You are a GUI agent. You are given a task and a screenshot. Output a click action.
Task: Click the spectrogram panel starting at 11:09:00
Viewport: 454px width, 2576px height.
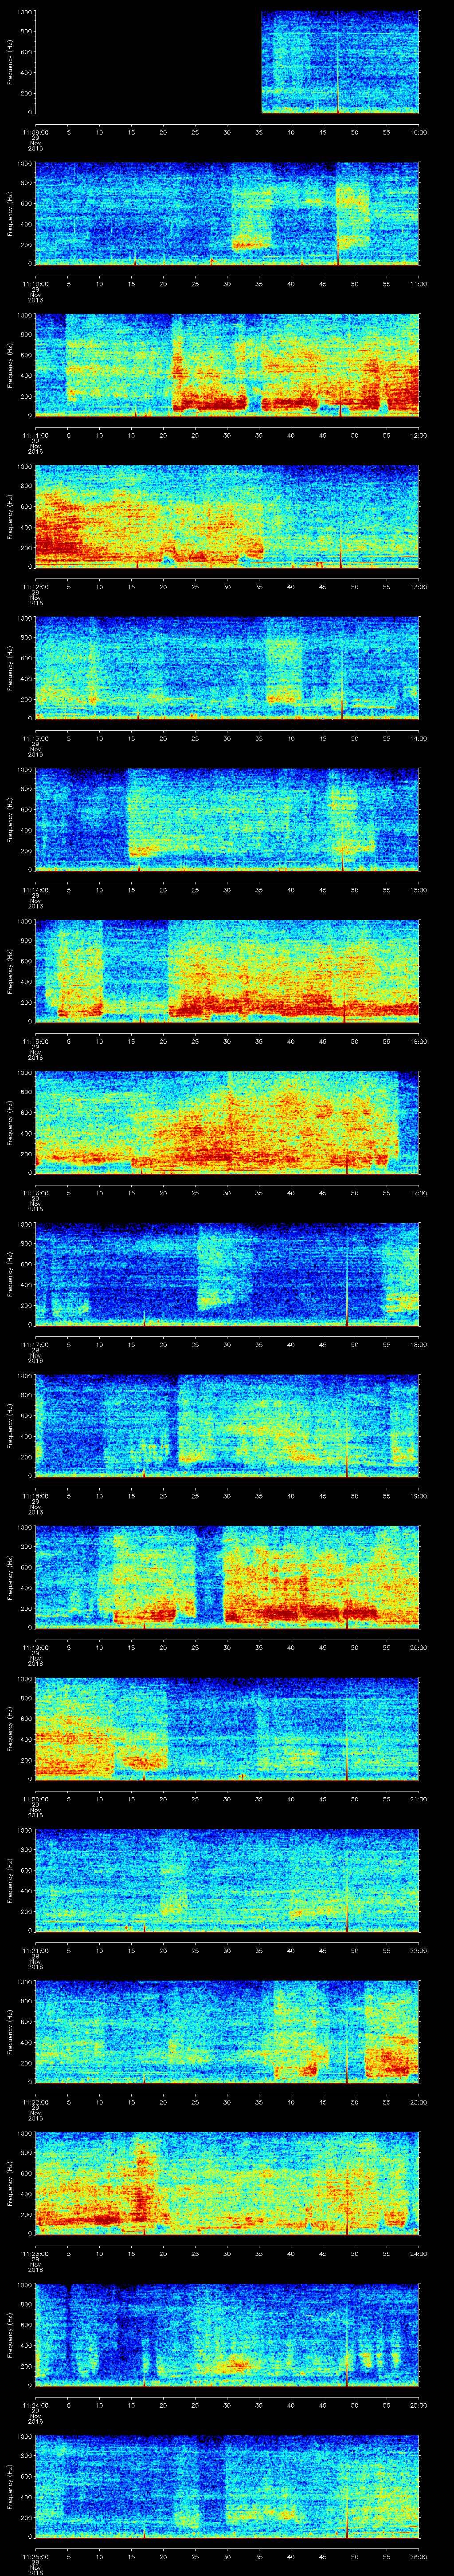[x=227, y=62]
